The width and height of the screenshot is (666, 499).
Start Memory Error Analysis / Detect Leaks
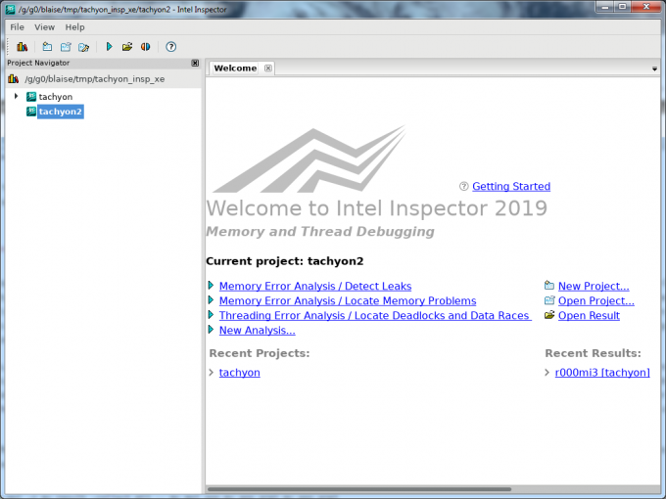[315, 286]
